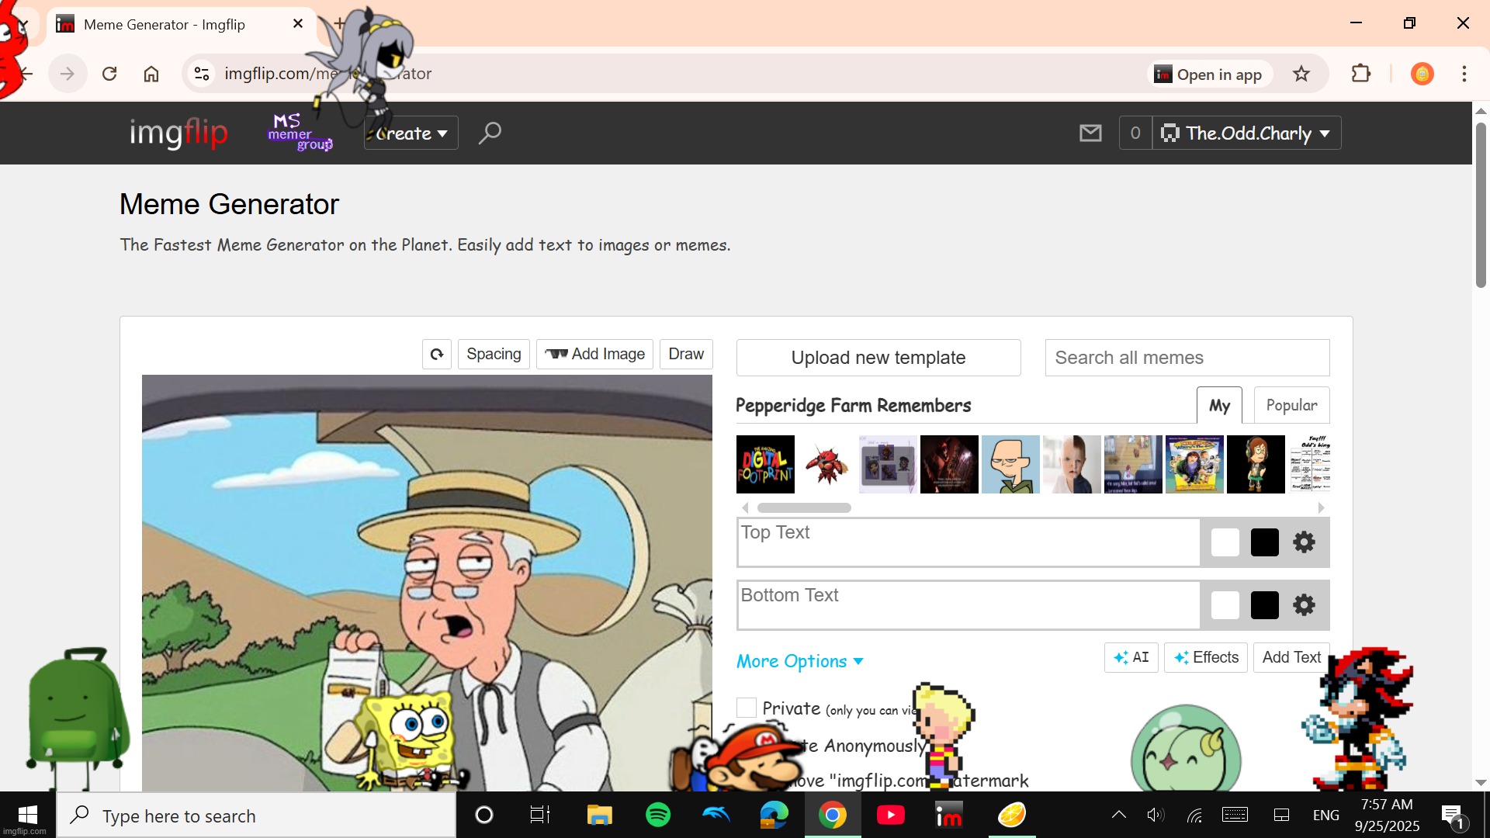This screenshot has height=838, width=1490.
Task: Click the Add Text button
Action: click(1291, 657)
